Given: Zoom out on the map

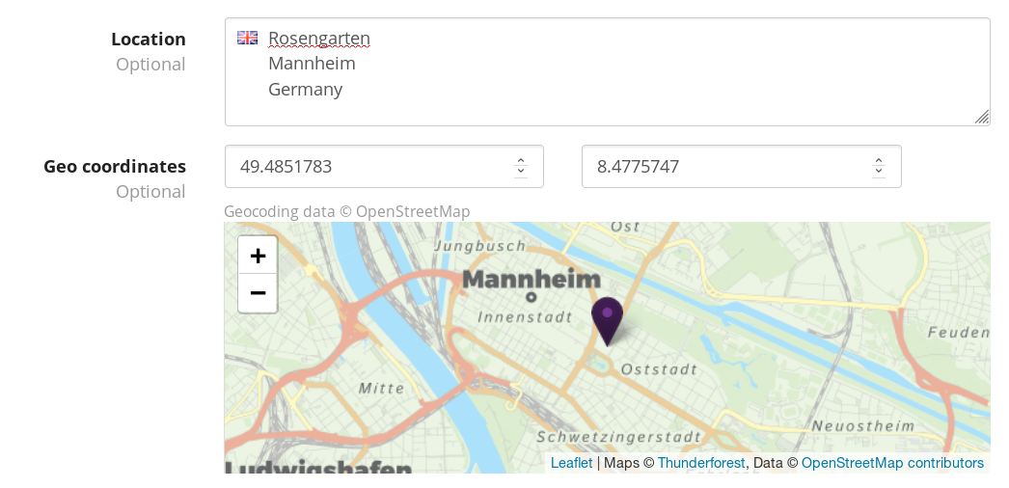Looking at the screenshot, I should [258, 293].
